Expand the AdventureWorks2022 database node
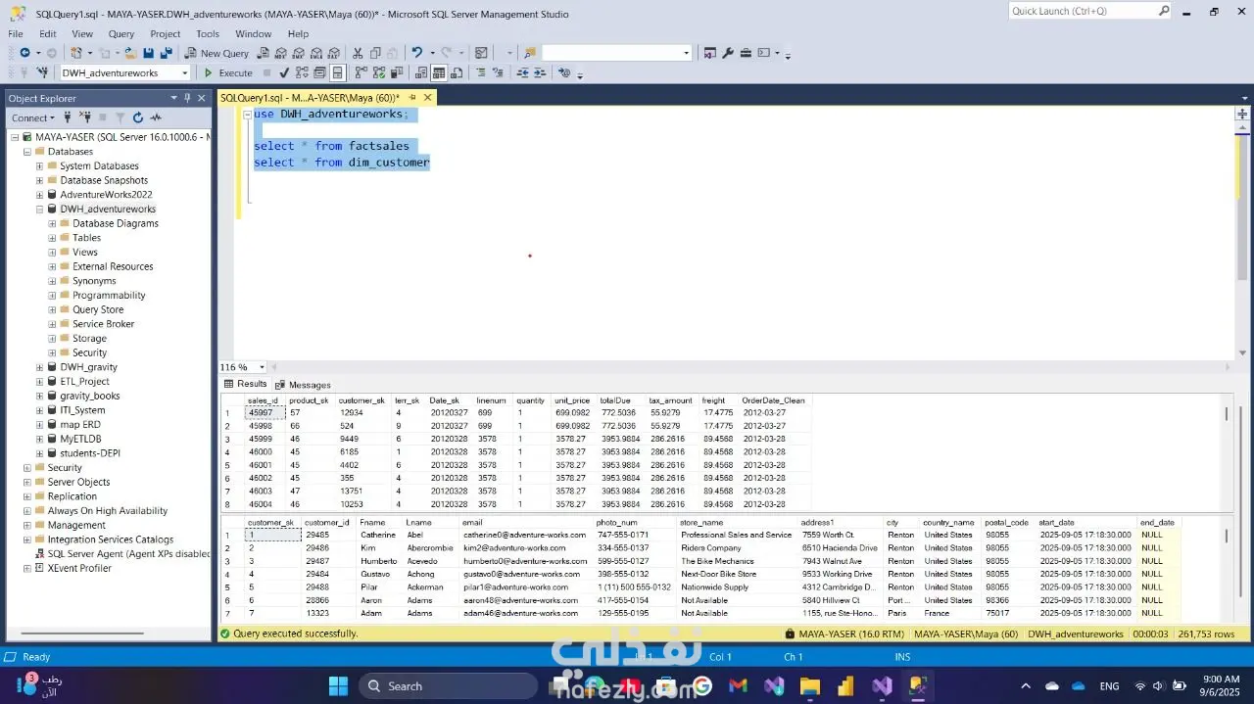 click(39, 195)
